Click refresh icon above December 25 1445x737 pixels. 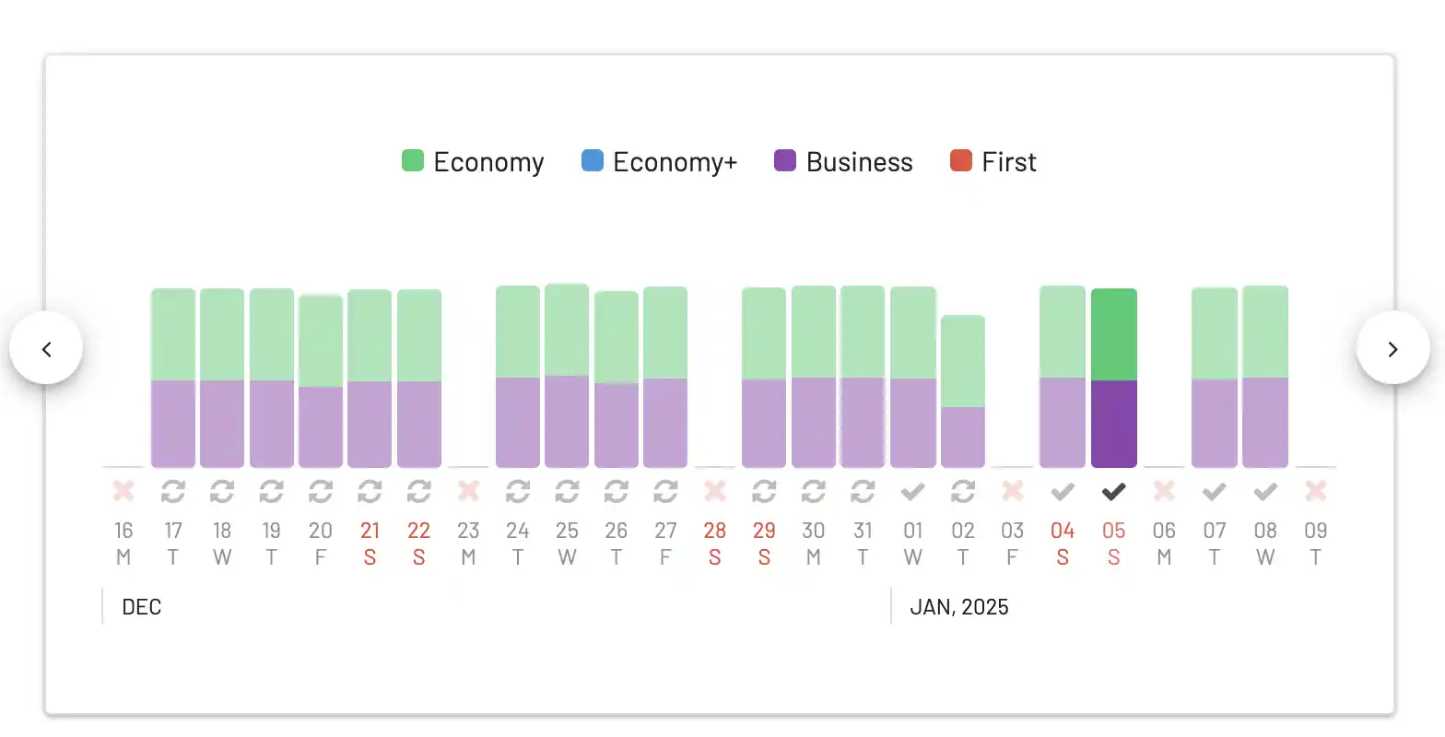pyautogui.click(x=567, y=492)
